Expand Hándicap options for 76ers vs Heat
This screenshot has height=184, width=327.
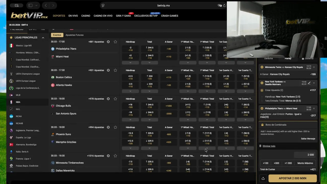[x=130, y=63]
